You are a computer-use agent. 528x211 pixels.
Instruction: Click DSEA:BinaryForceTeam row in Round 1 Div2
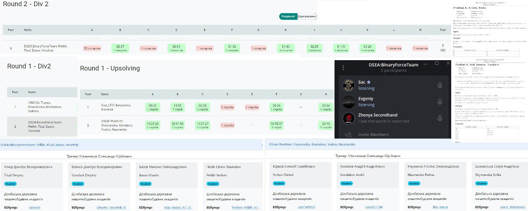point(42,127)
